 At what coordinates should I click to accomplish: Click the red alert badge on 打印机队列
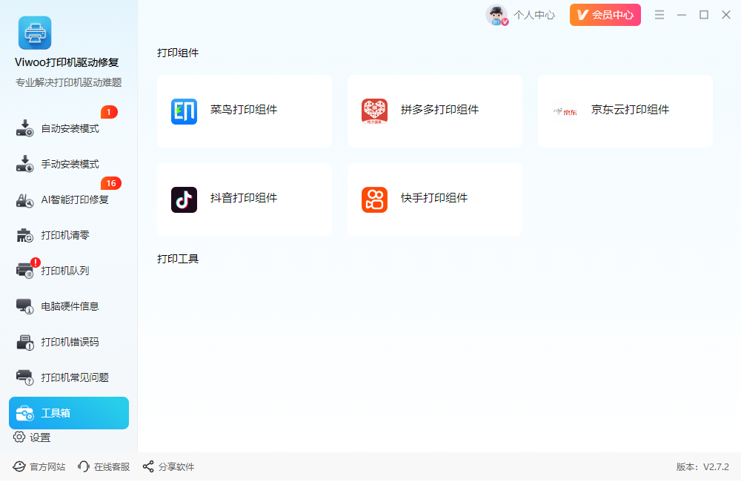click(36, 263)
